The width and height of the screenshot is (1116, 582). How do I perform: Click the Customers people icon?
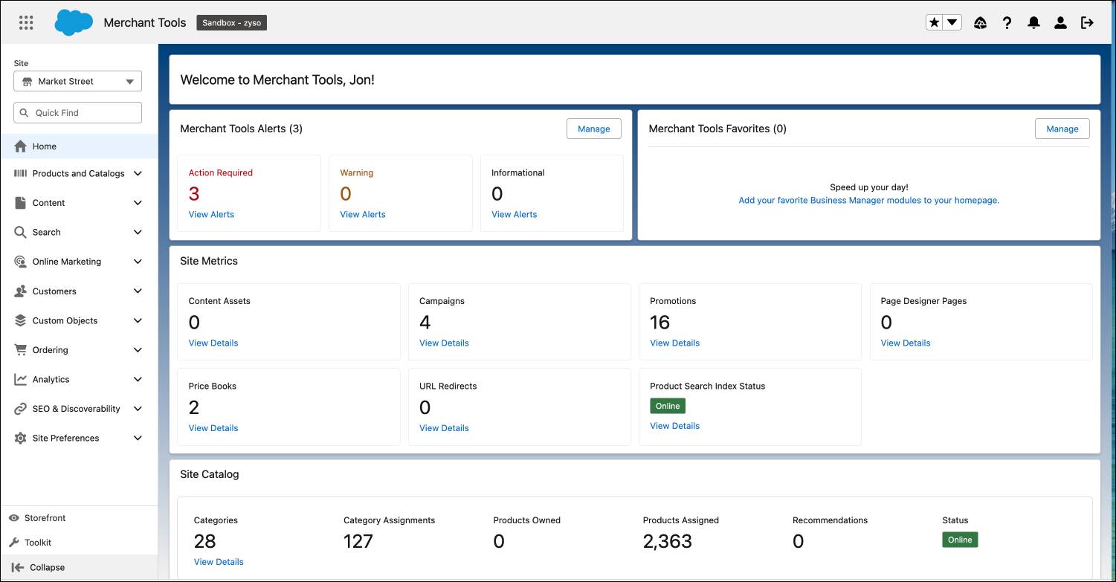pyautogui.click(x=20, y=291)
